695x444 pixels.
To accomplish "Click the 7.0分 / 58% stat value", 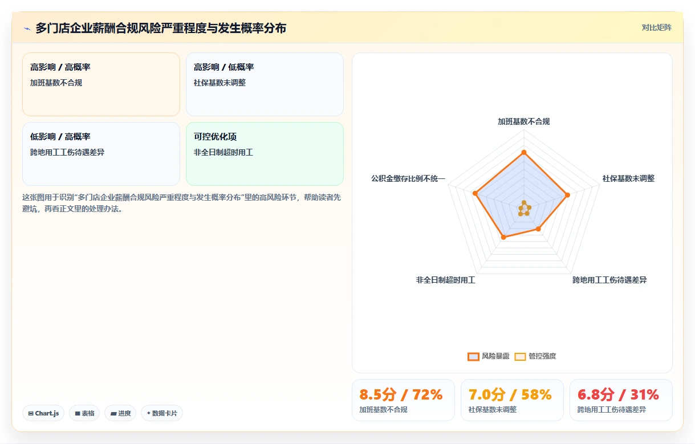I will tap(510, 394).
